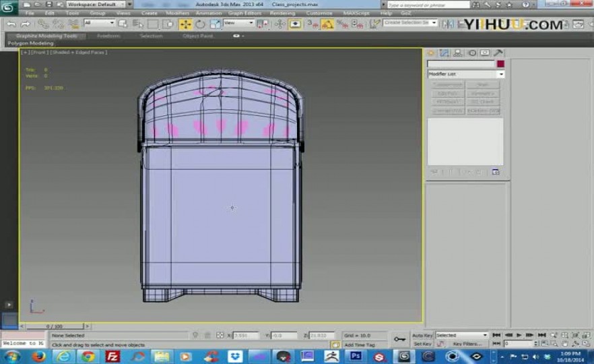This screenshot has width=594, height=364.
Task: Open Photoshop from the taskbar
Action: click(x=356, y=357)
